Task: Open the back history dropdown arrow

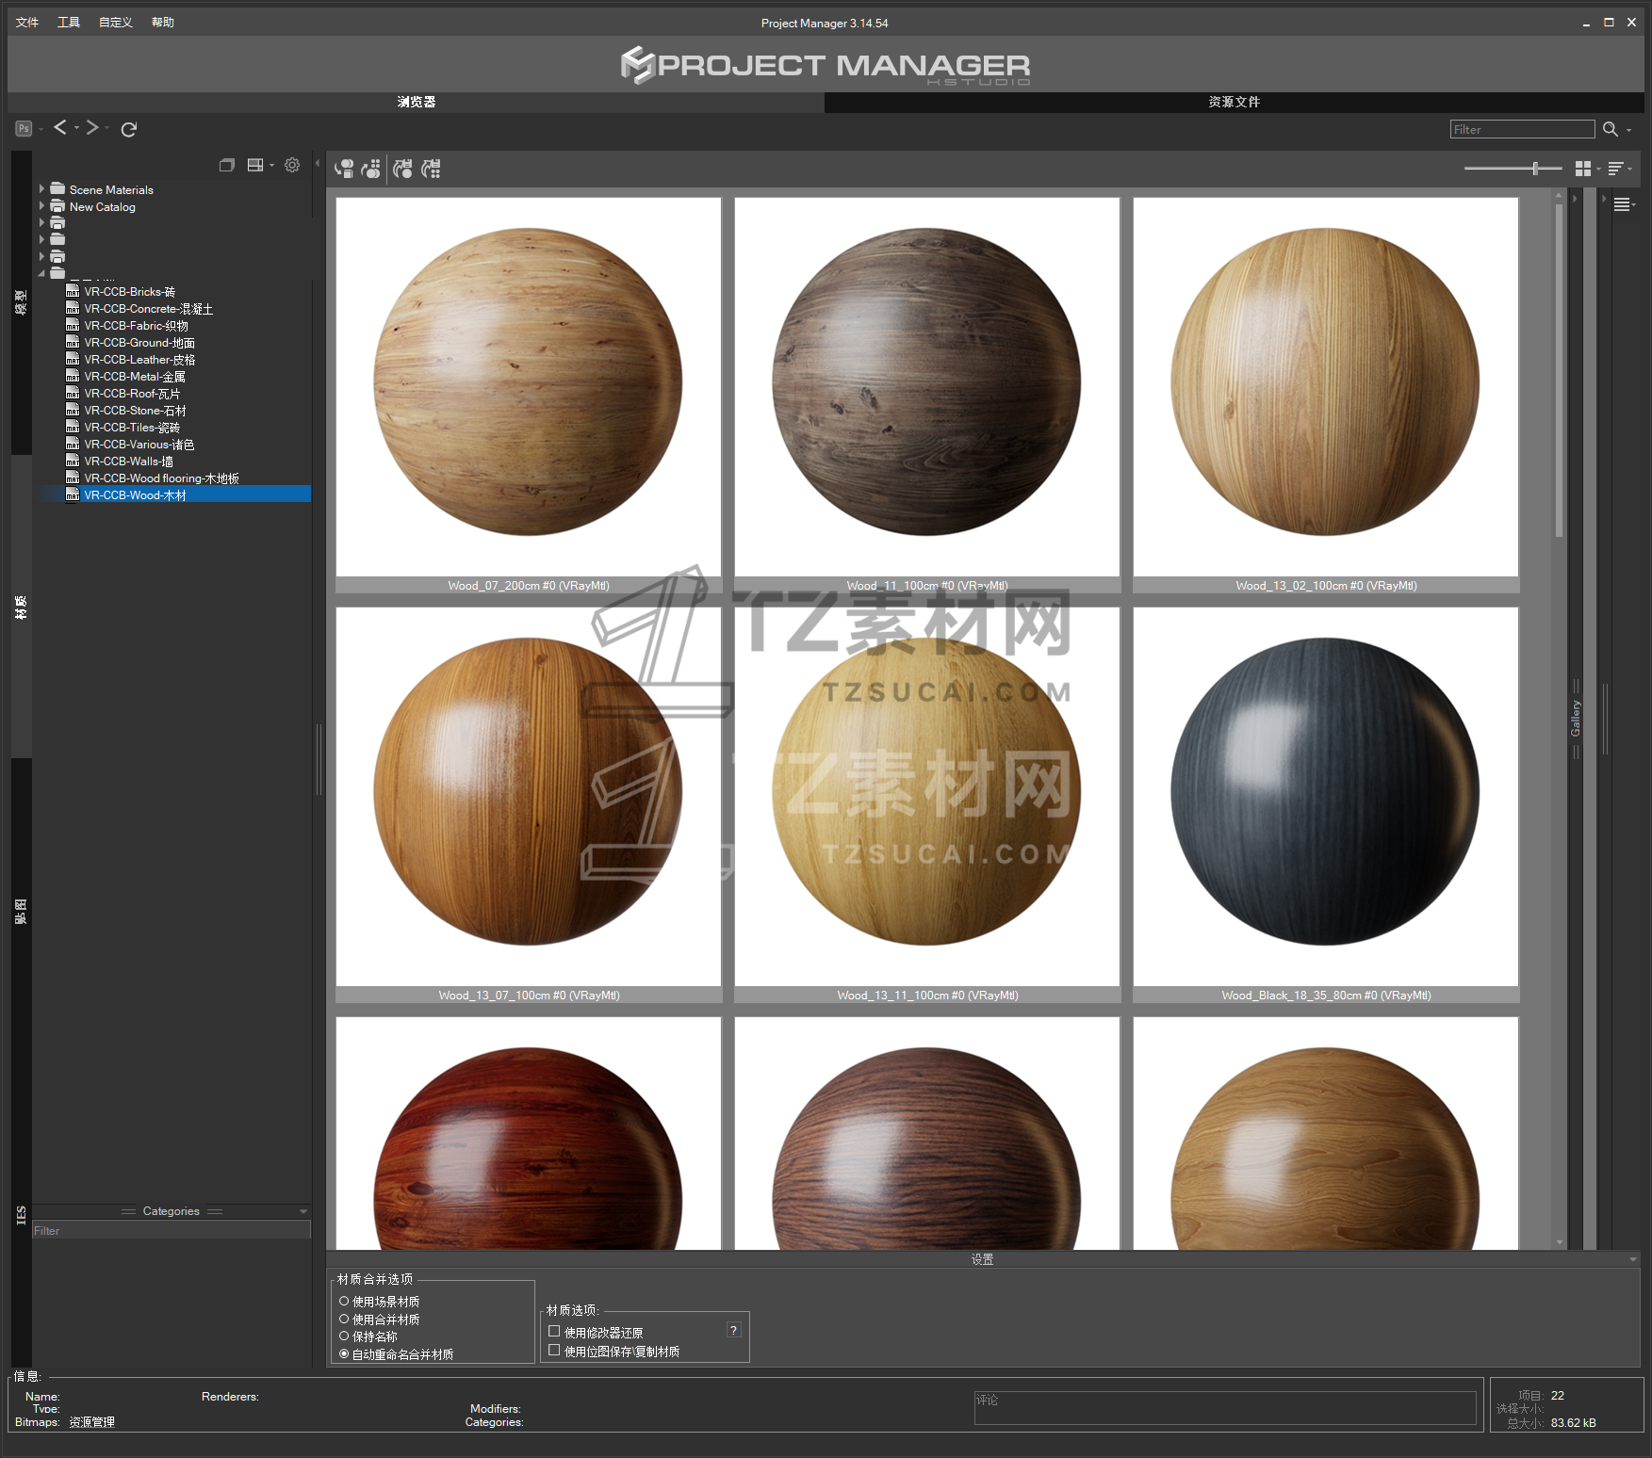Action: [x=76, y=128]
